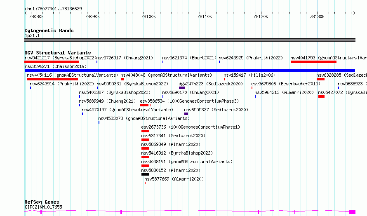Click nsv5416912 (ByrskaBishop2022) label
This screenshot has height=216, width=367.
pyautogui.click(x=177, y=153)
